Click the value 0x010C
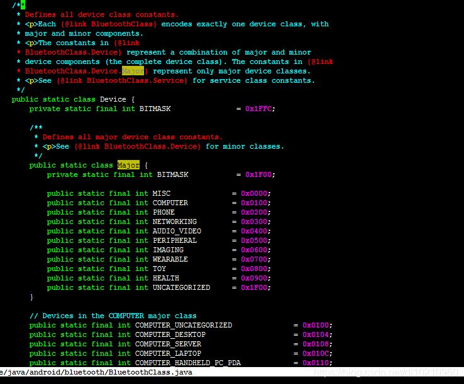This screenshot has height=384, width=464. click(316, 354)
